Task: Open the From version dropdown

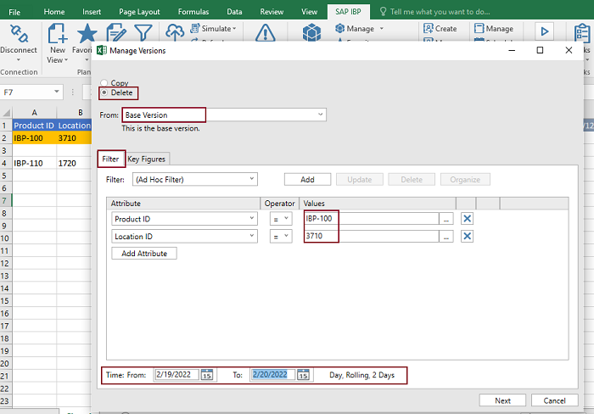Action: pyautogui.click(x=320, y=115)
